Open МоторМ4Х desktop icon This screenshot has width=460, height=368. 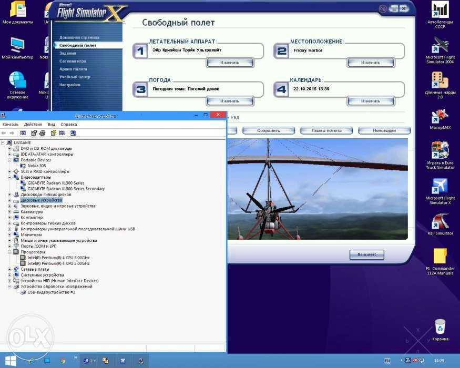(439, 119)
